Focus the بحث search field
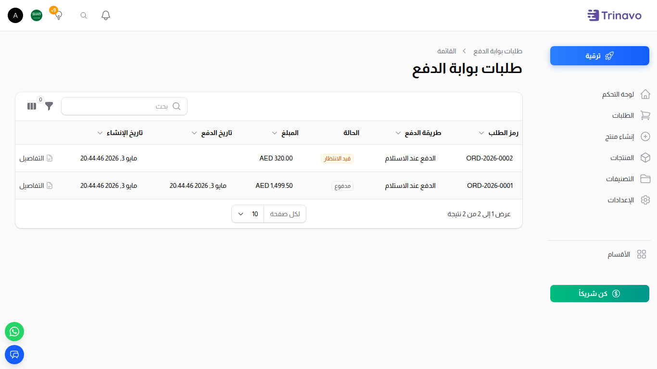Screen dimensions: 657x369 124,106
